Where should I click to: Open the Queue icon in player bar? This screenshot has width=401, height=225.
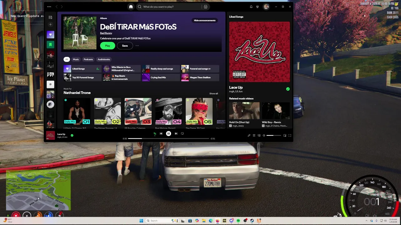(254, 135)
